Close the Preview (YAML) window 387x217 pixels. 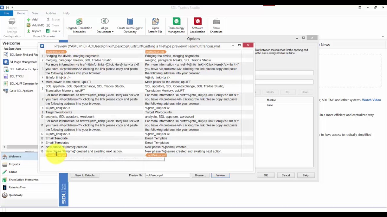[248, 46]
